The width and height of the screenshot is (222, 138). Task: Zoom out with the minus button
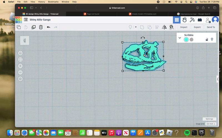click(x=20, y=72)
